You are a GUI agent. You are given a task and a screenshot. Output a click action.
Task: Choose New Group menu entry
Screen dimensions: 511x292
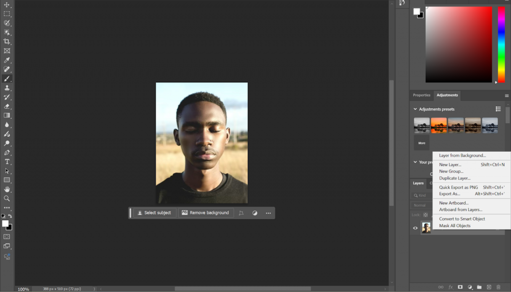[451, 171]
